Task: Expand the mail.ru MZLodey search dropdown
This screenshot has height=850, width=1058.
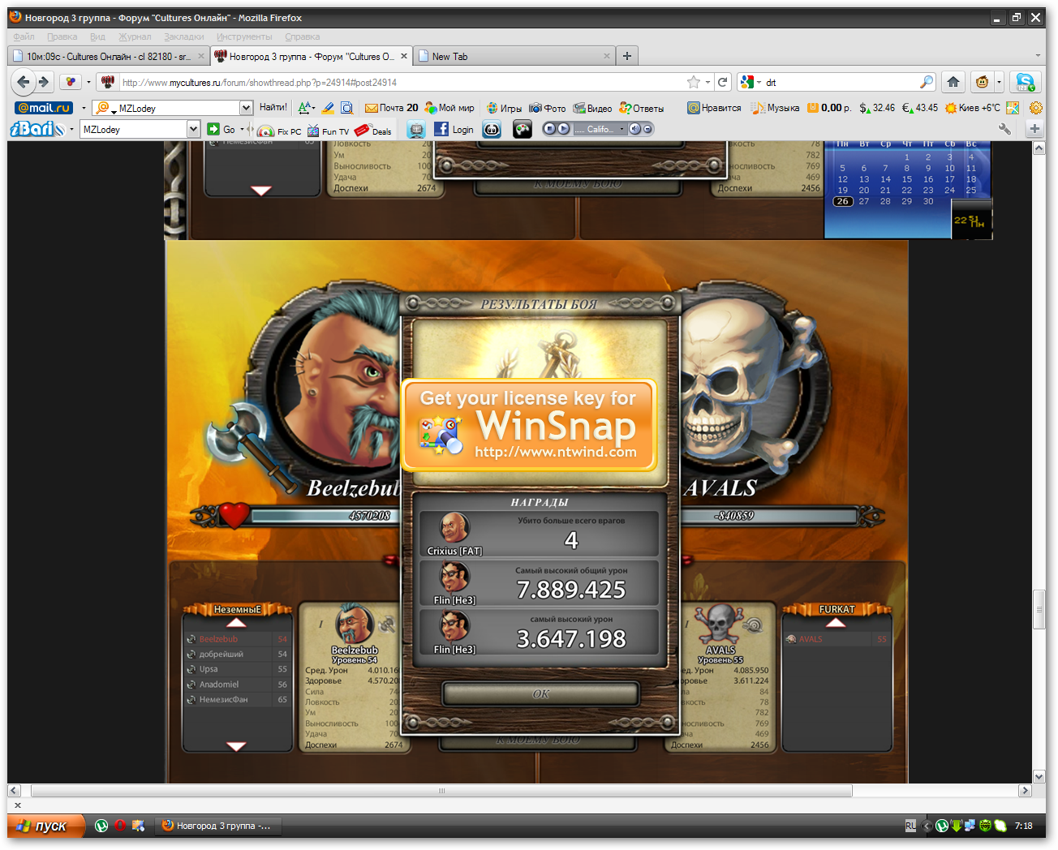Action: point(246,108)
